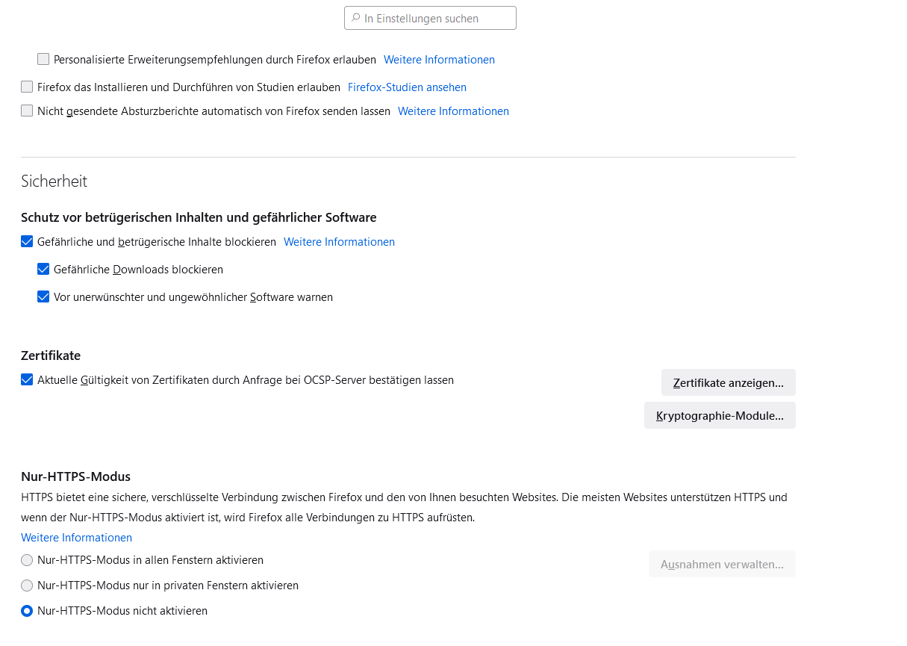Open the Firefox-Studien ansehen link
Viewport: 907px width, 646px height.
point(407,87)
